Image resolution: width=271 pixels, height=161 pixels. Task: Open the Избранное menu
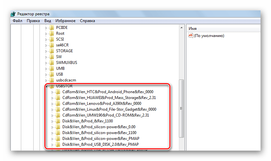[x=65, y=21]
